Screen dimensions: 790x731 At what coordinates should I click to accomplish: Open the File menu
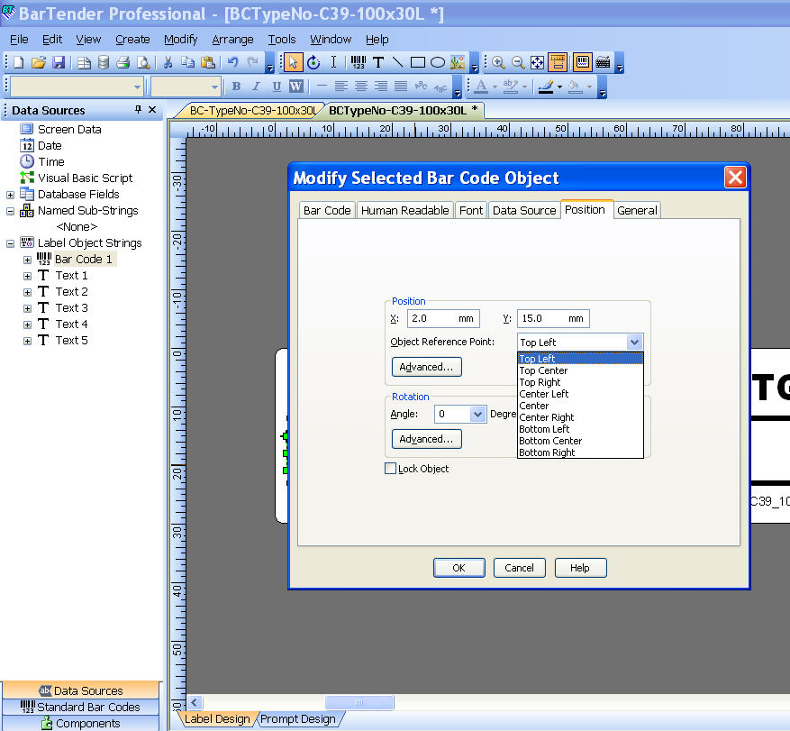19,40
